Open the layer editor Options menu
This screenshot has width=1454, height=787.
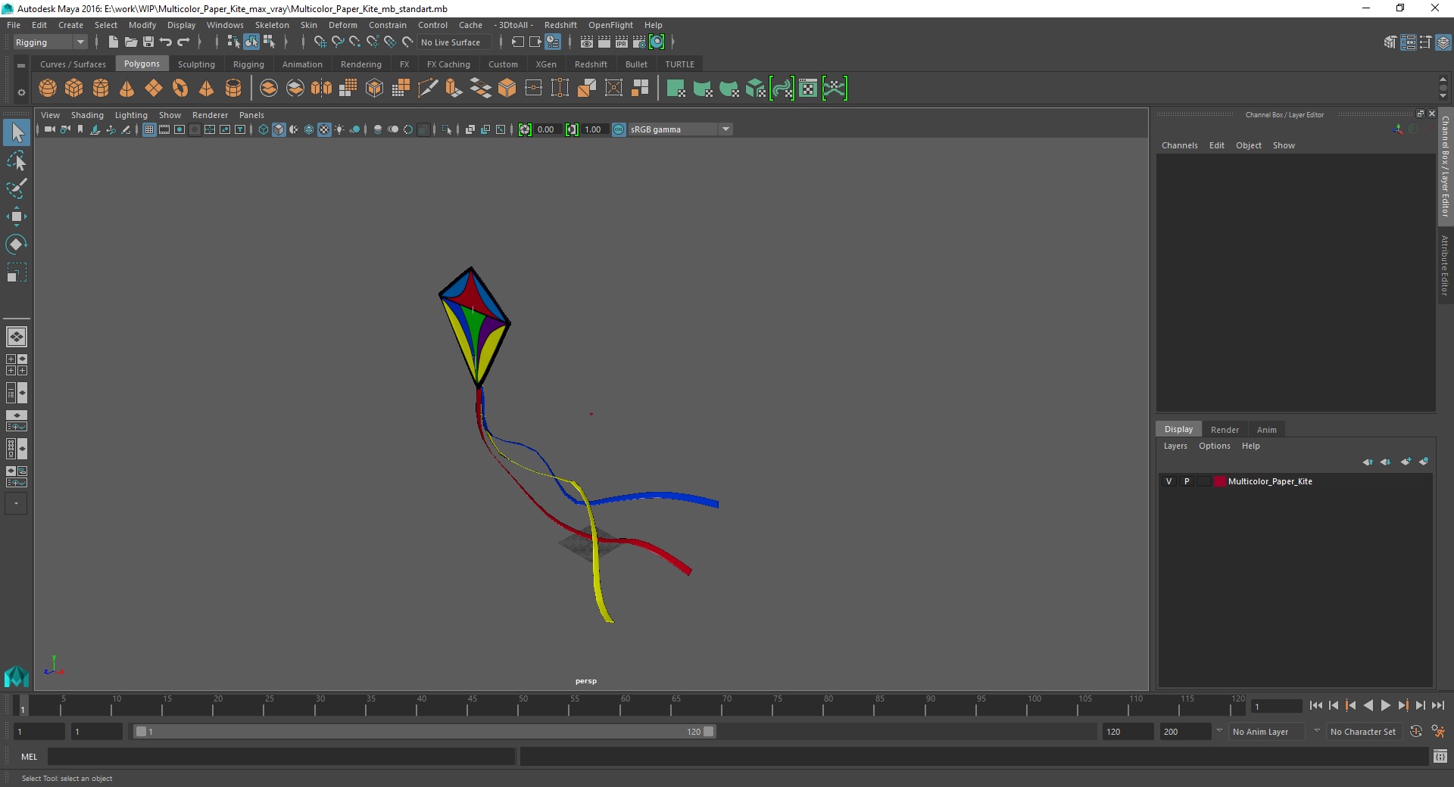coord(1214,446)
